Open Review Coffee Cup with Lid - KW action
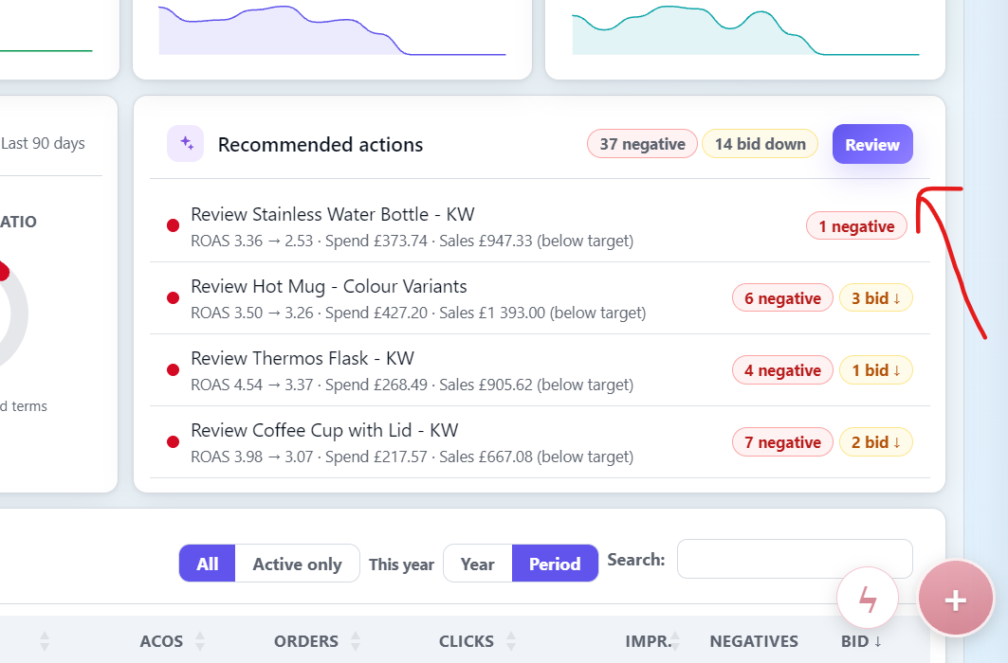 [324, 430]
